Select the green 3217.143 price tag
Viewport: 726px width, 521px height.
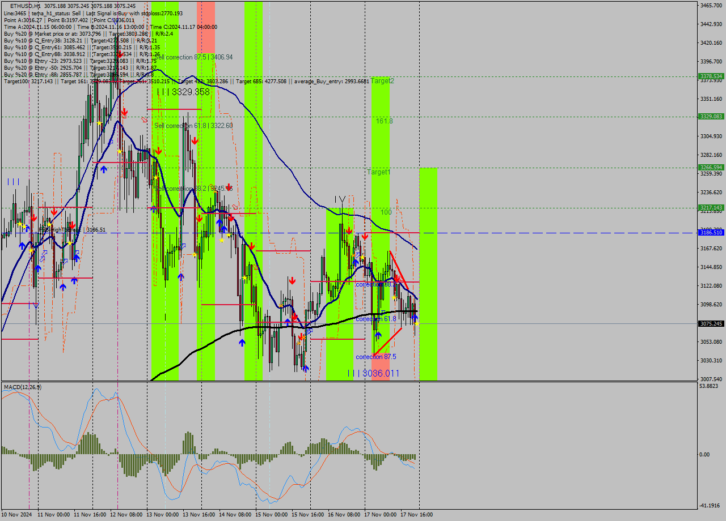coord(711,207)
